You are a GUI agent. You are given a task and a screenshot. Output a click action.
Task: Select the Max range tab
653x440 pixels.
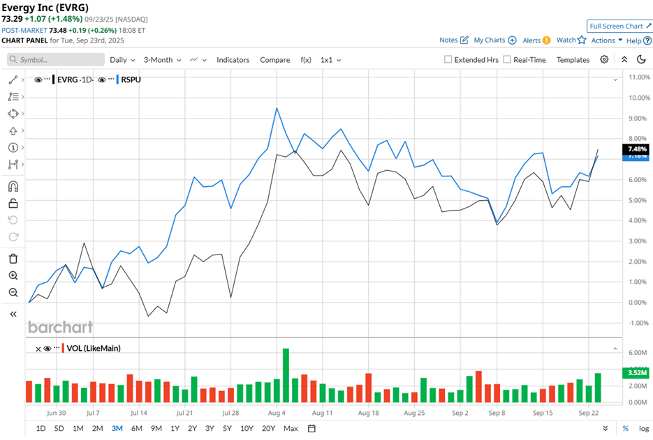point(291,428)
